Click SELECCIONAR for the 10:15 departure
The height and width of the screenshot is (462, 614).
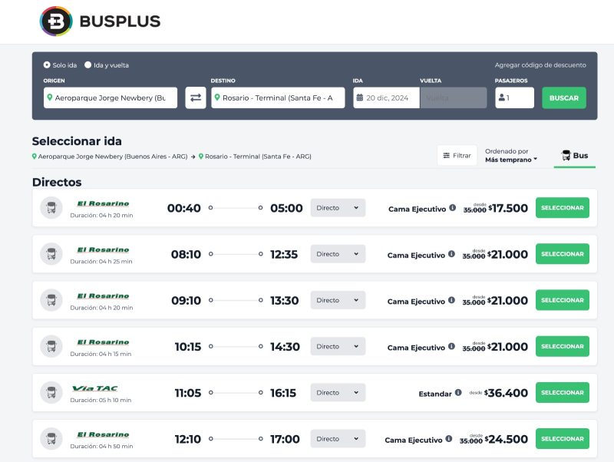tap(562, 347)
